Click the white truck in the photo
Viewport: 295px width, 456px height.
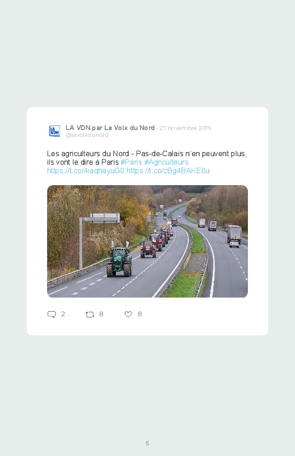point(234,234)
